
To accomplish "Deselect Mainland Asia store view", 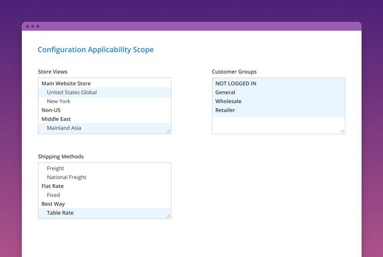I will pyautogui.click(x=64, y=128).
